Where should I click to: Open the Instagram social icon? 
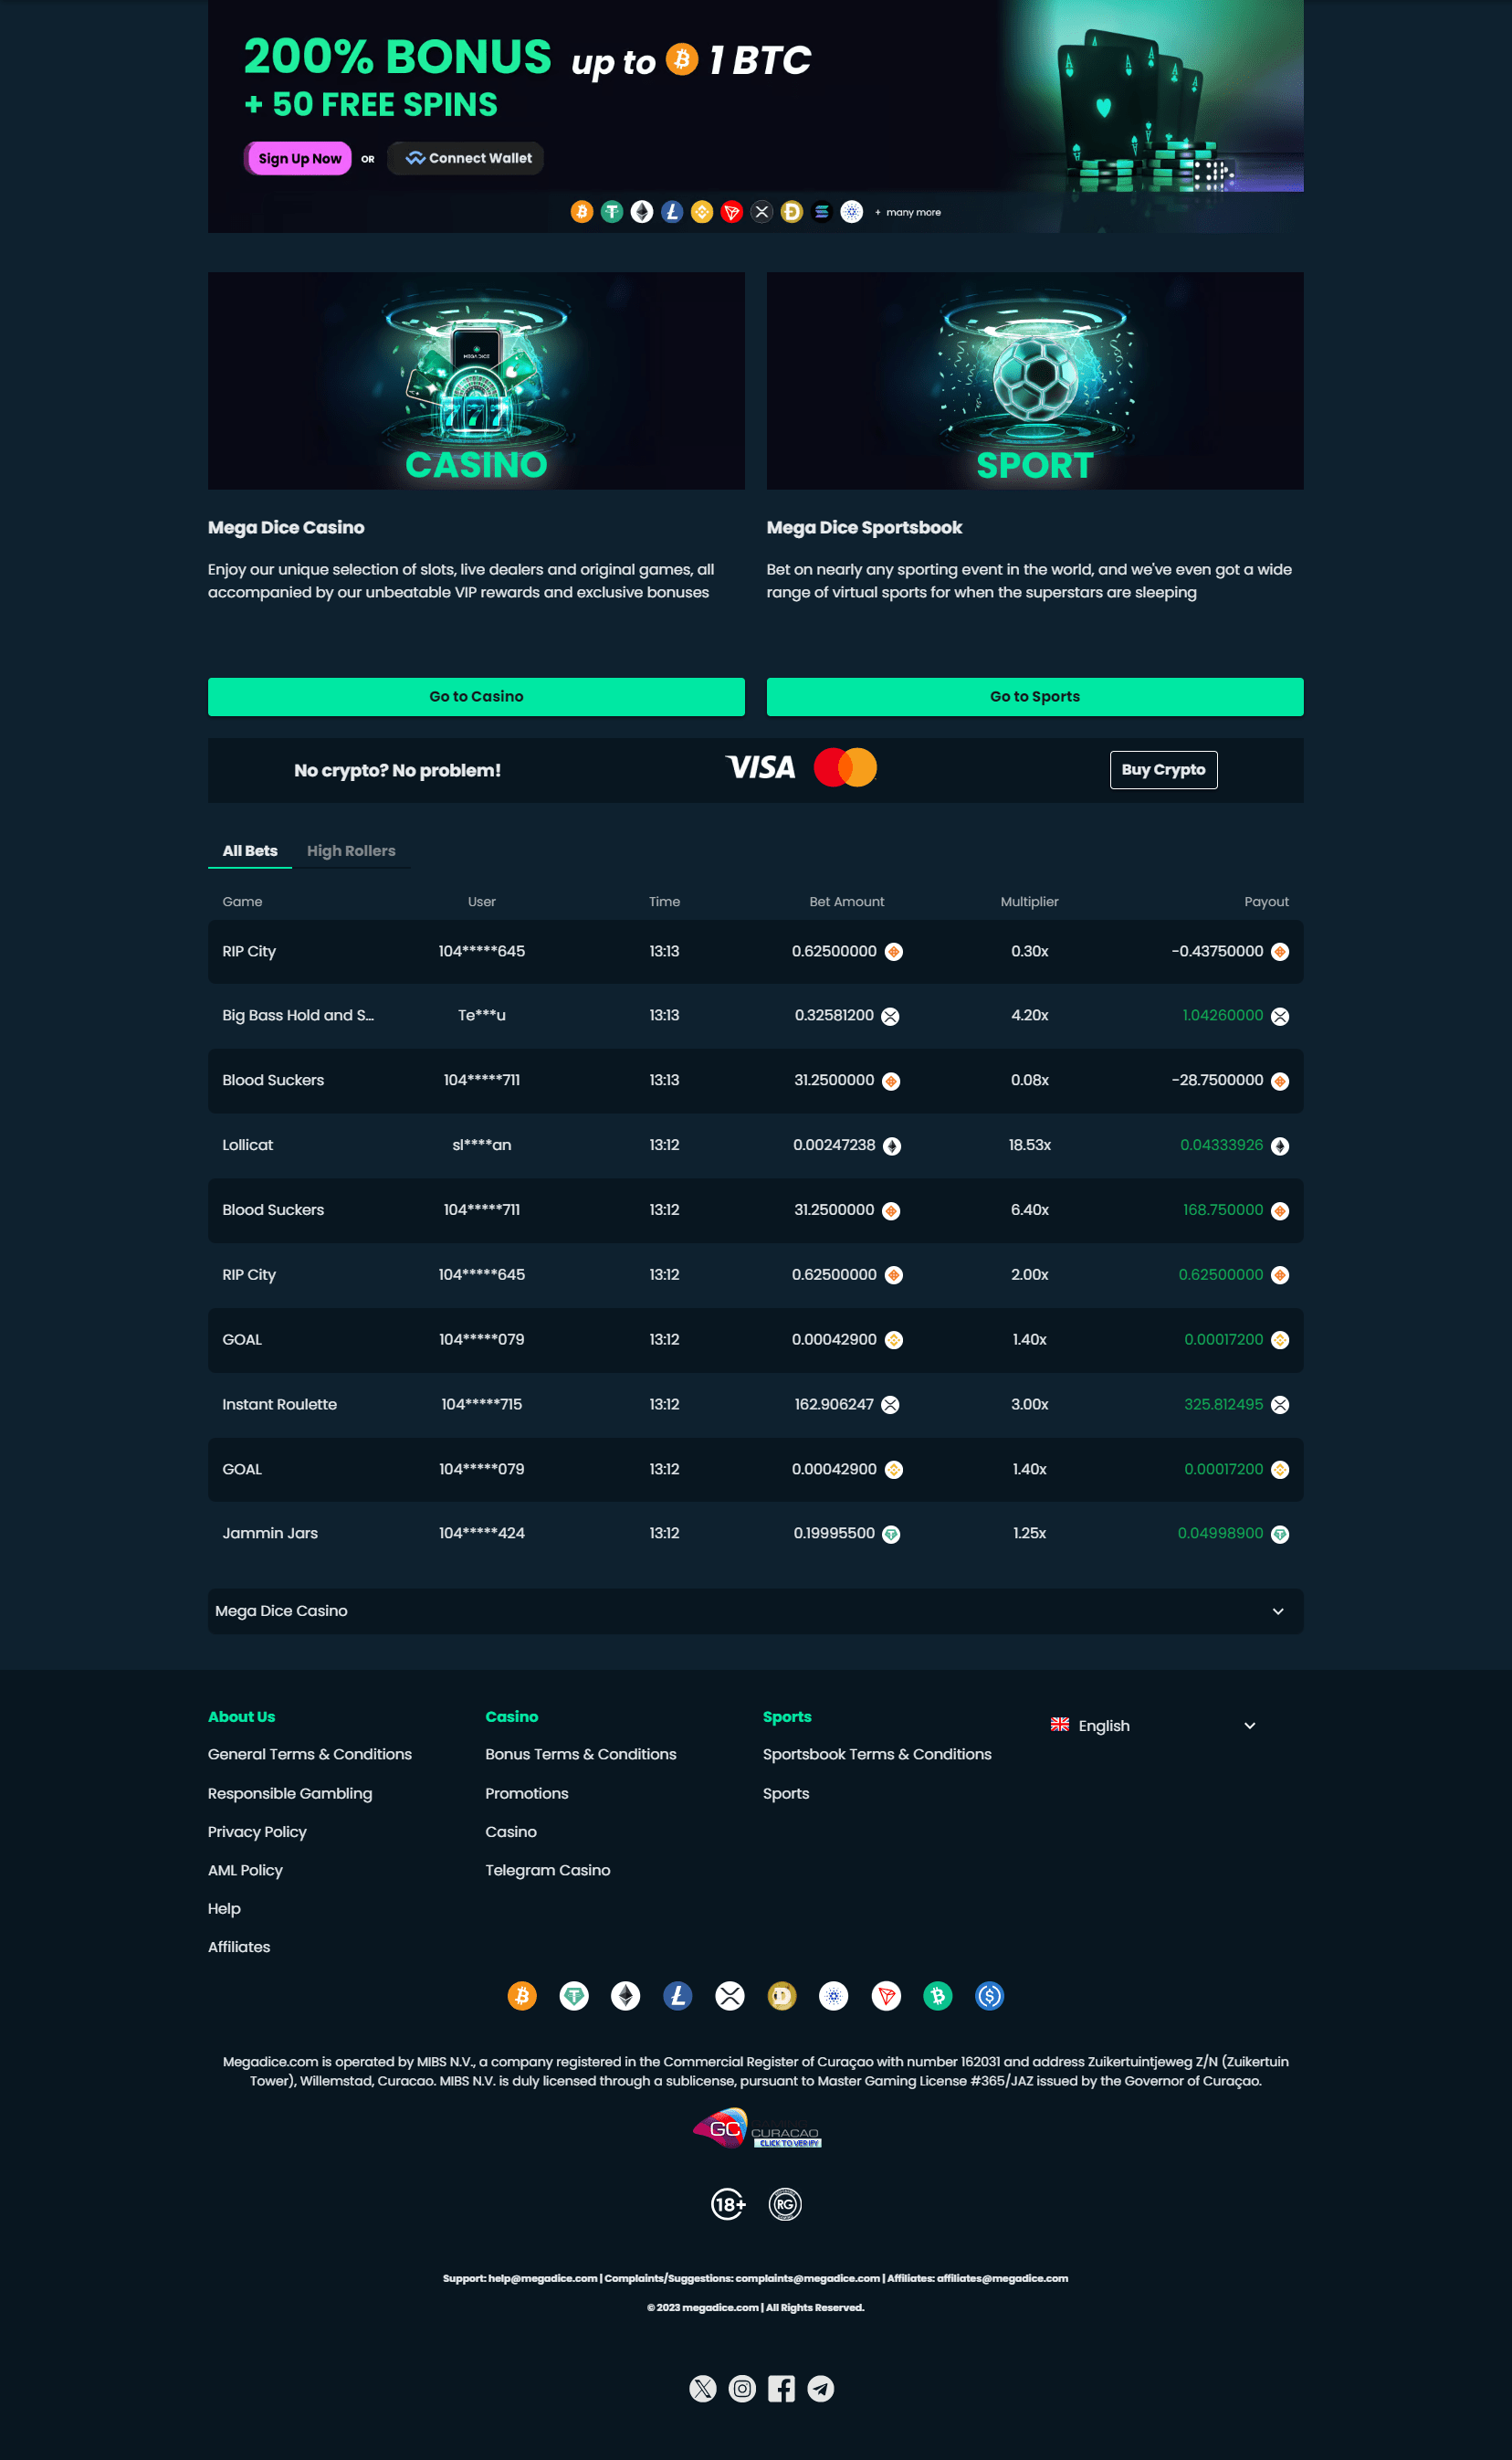click(x=742, y=2388)
